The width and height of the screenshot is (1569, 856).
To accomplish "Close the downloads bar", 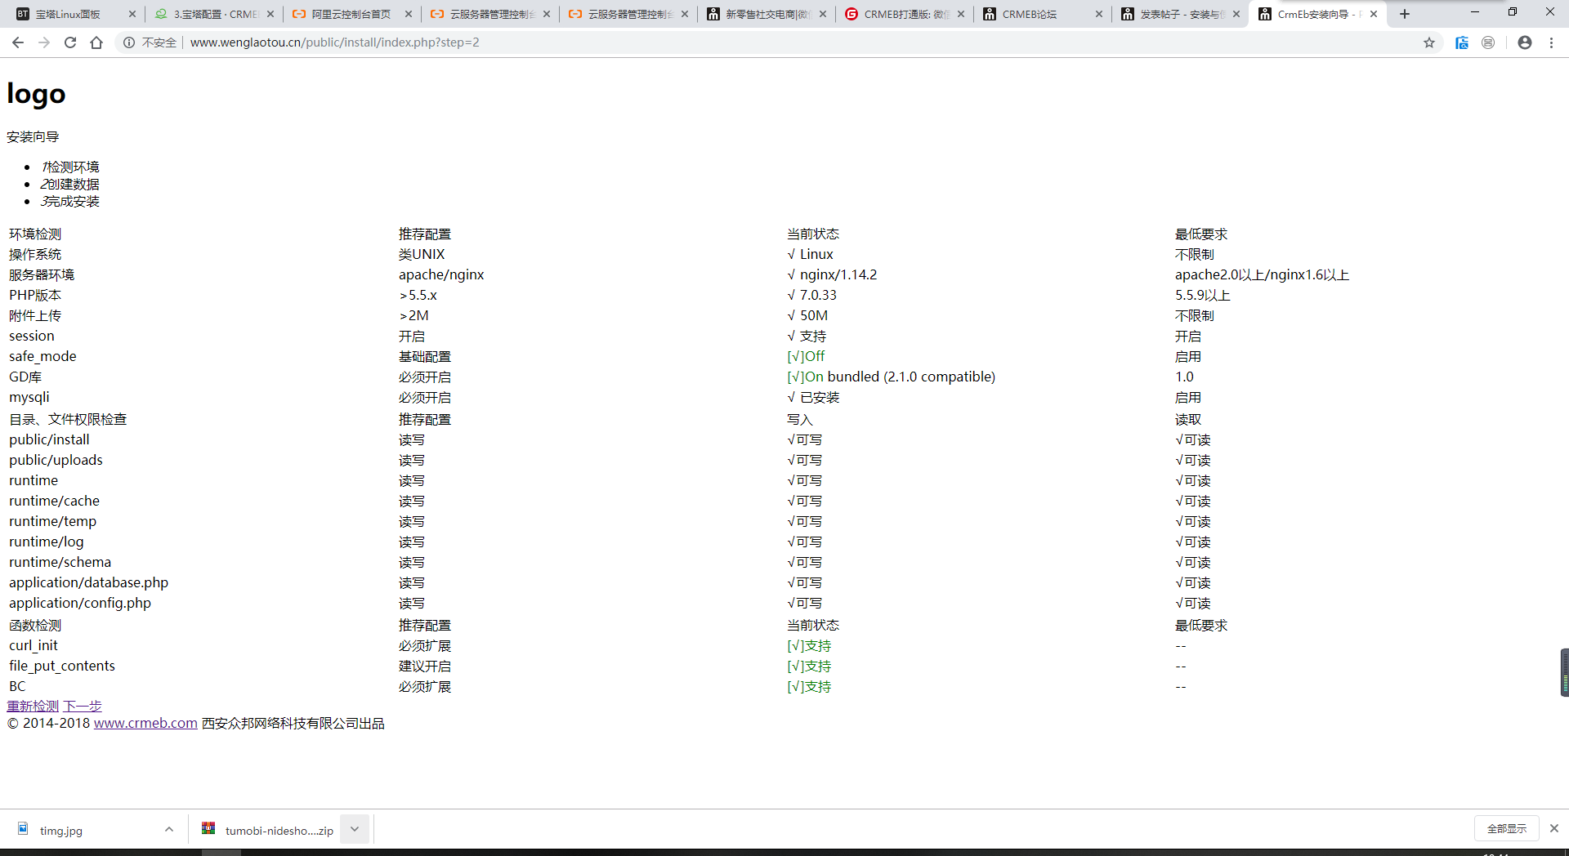I will click(x=1554, y=828).
